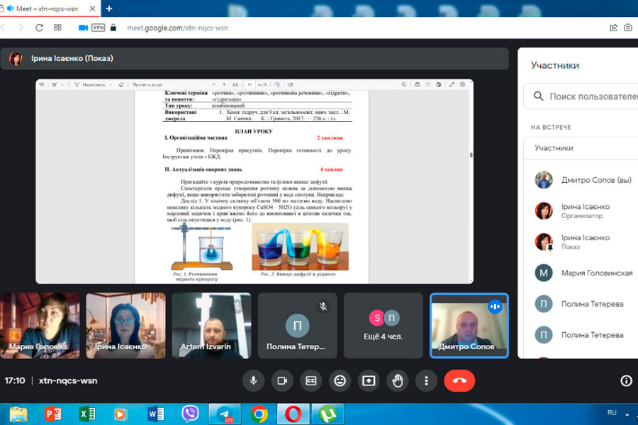Click Artem Izvarin video tile

211,325
